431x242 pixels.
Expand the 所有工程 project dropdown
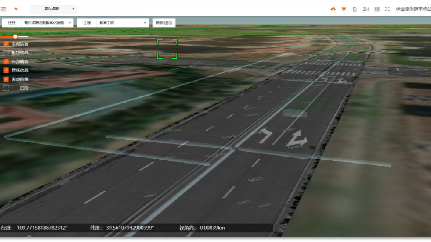tap(123, 23)
